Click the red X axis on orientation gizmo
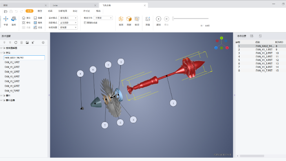The width and height of the screenshot is (286, 161). pyautogui.click(x=227, y=48)
